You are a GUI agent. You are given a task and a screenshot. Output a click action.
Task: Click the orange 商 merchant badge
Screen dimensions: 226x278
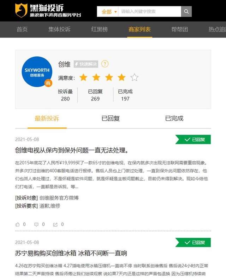coord(48,83)
